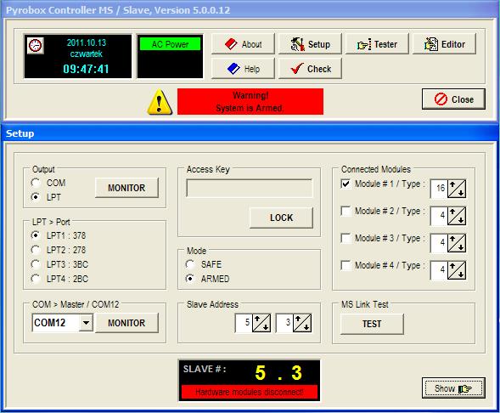
Task: Expand the COM12 port dropdown
Action: click(x=86, y=323)
